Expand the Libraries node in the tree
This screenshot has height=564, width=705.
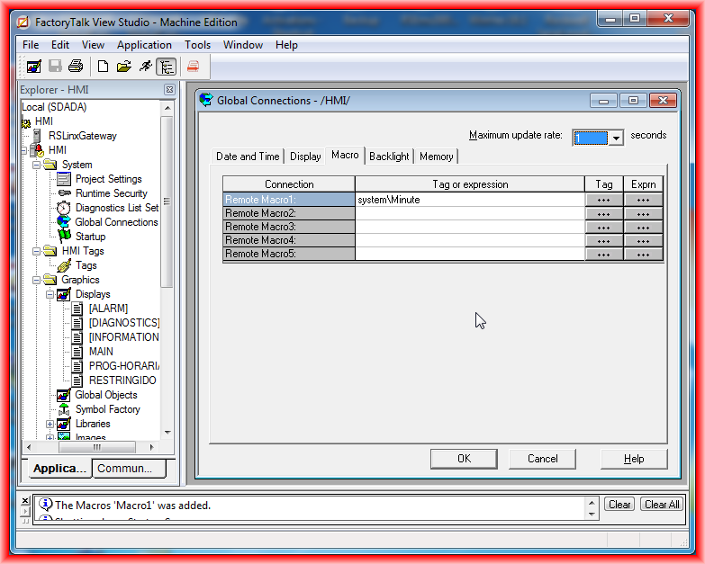(x=51, y=424)
